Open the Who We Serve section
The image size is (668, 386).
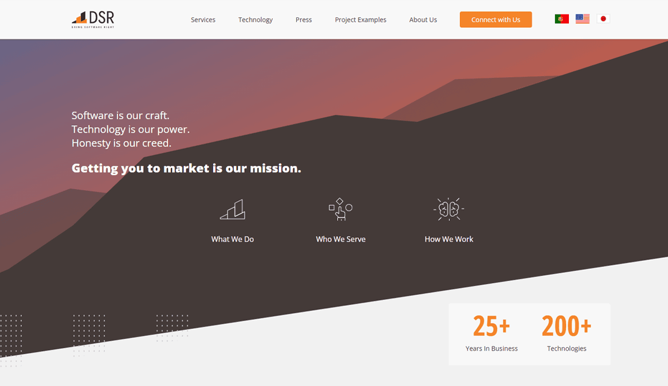(x=340, y=239)
